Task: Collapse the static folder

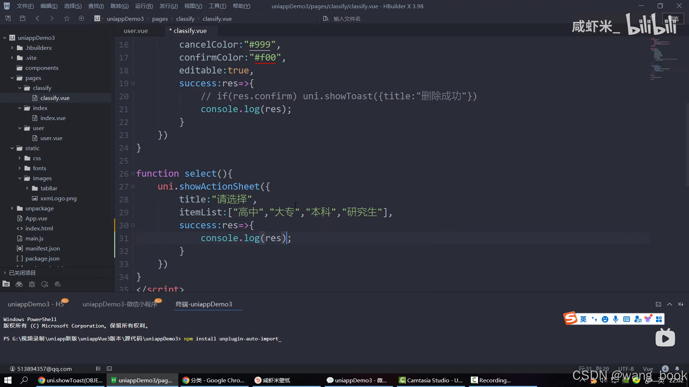Action: click(12, 148)
